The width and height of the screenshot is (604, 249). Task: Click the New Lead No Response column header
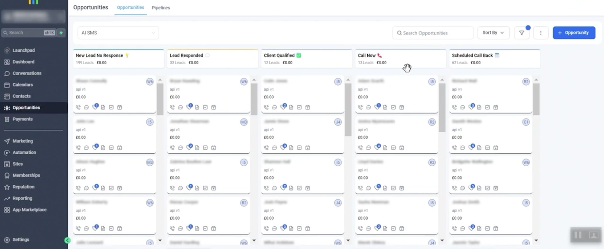119,59
